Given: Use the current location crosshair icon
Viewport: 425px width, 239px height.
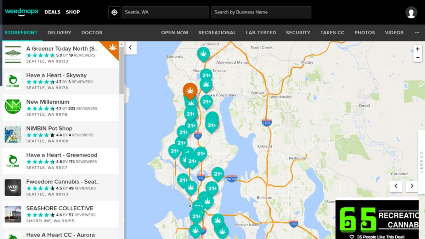Looking at the screenshot, I should coord(114,12).
